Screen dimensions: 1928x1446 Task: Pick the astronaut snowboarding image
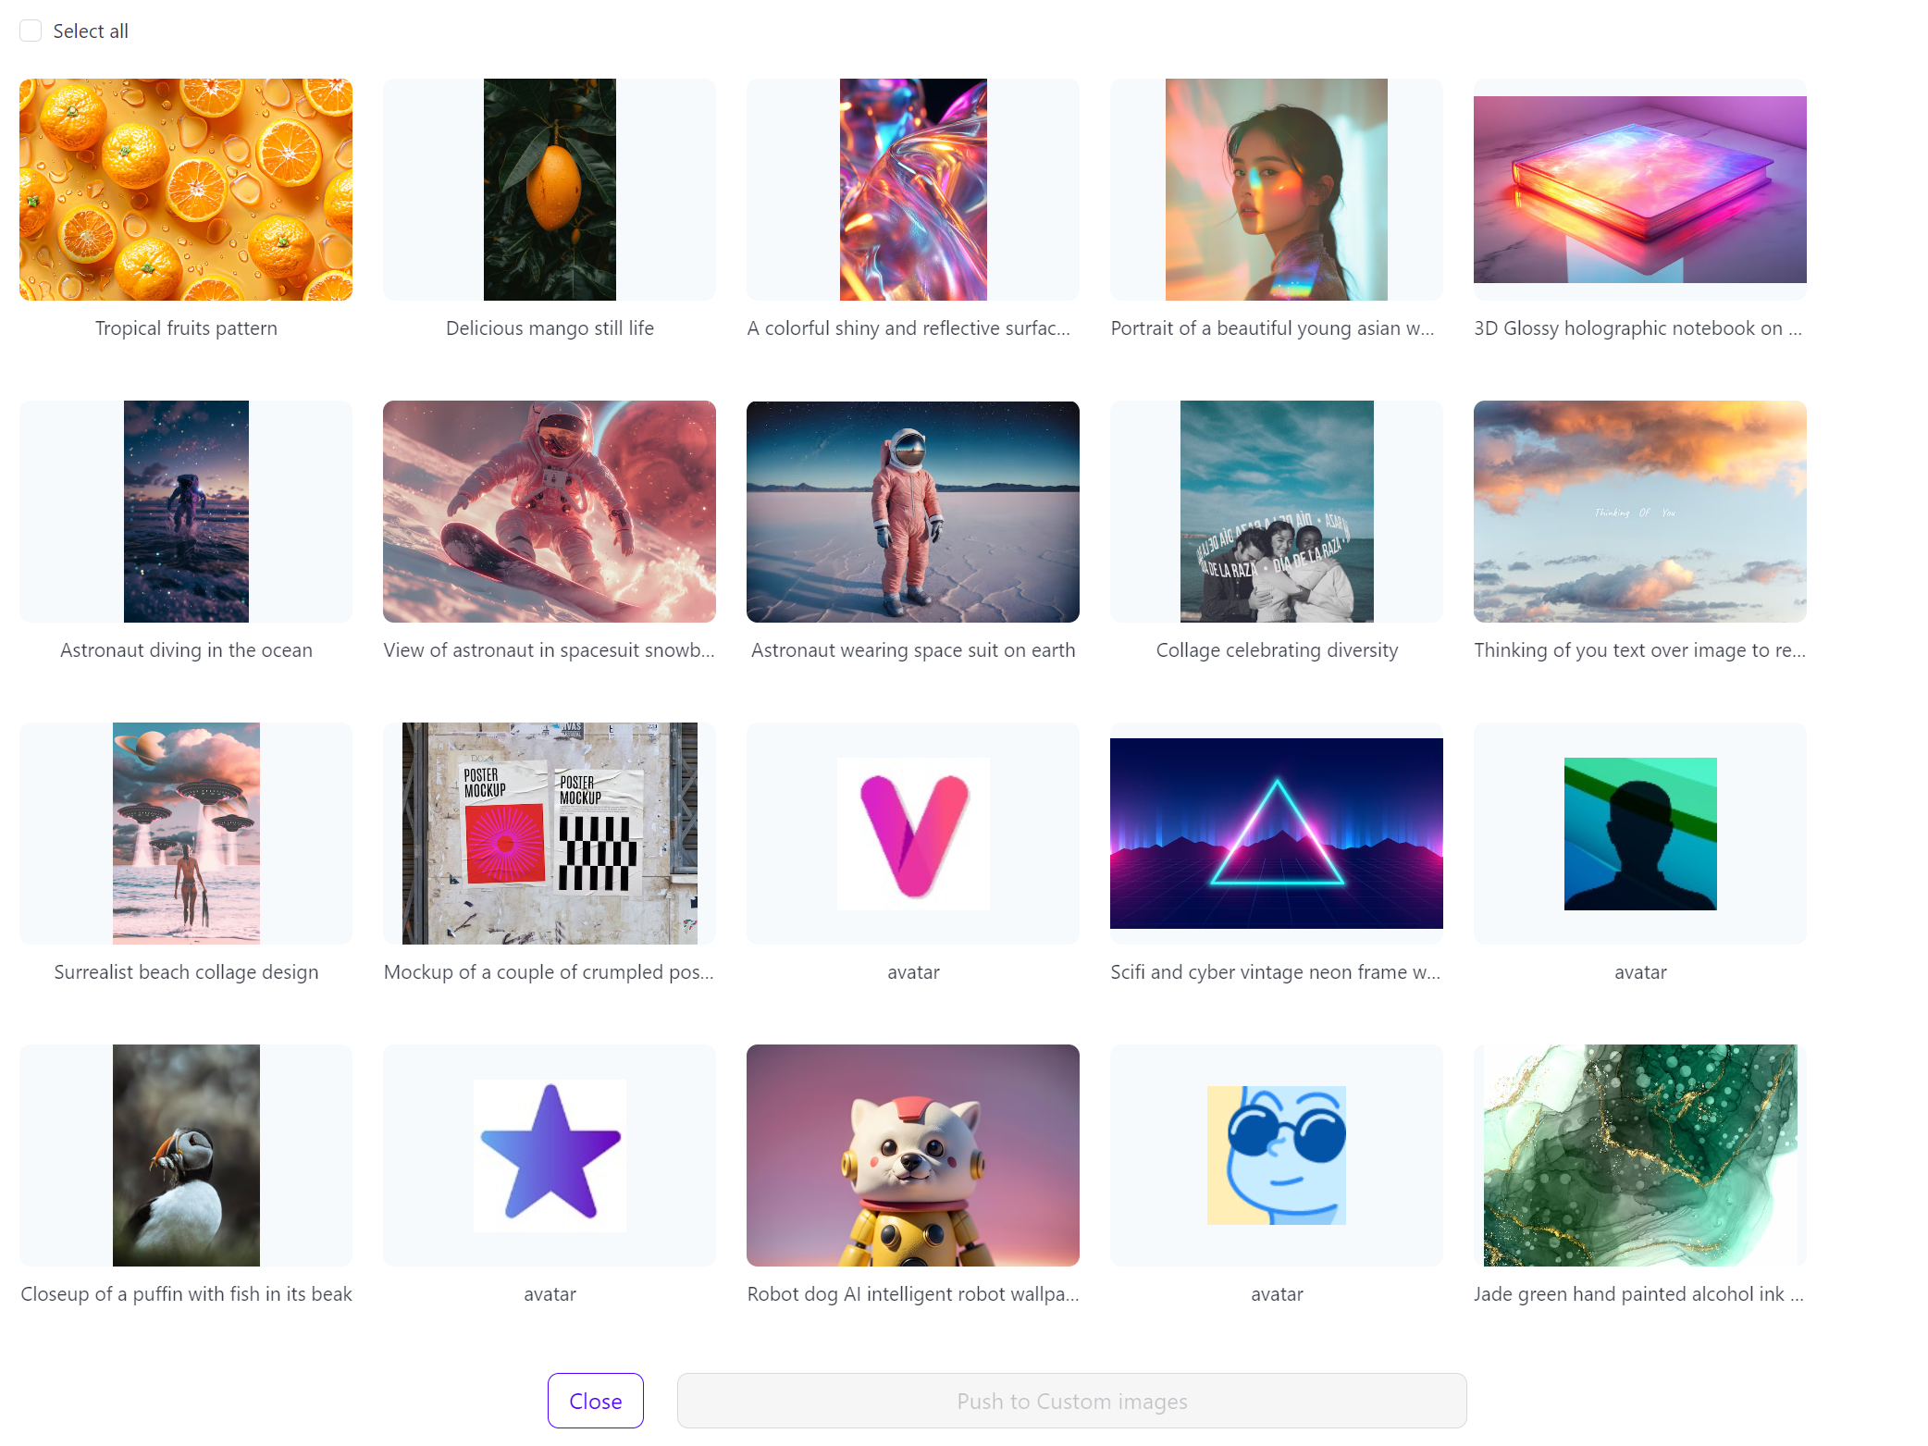[x=550, y=512]
